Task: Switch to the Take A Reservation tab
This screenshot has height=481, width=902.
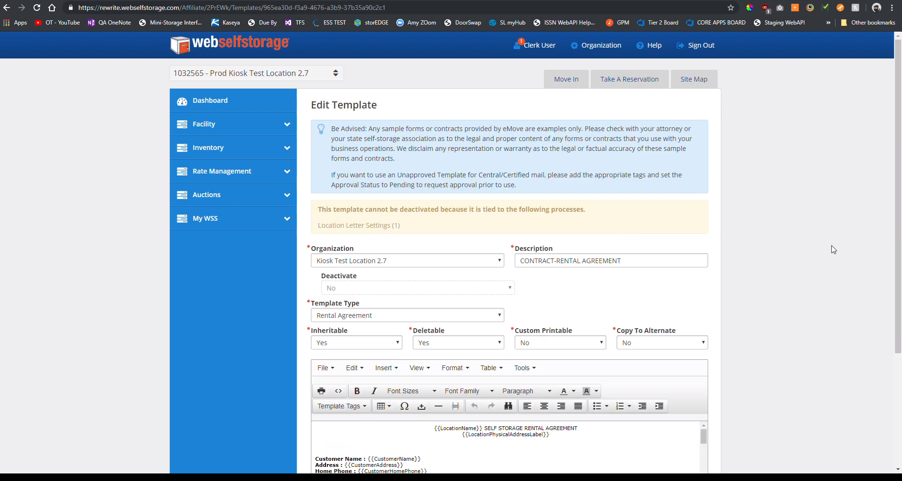Action: (629, 79)
